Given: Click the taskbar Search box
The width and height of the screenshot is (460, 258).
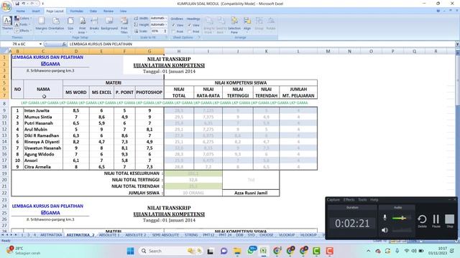Looking at the screenshot, I should [172, 251].
